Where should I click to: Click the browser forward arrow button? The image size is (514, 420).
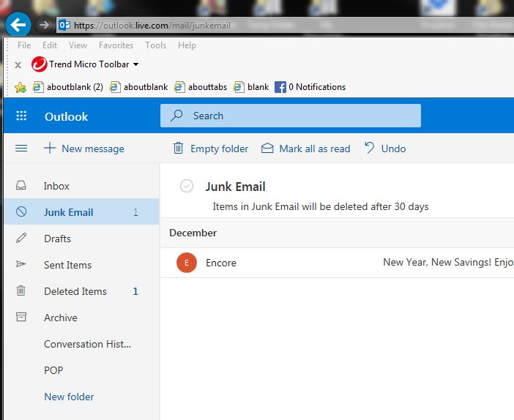click(x=44, y=25)
